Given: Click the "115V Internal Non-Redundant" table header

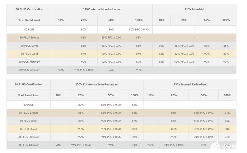Looking at the screenshot, I should point(102,9).
